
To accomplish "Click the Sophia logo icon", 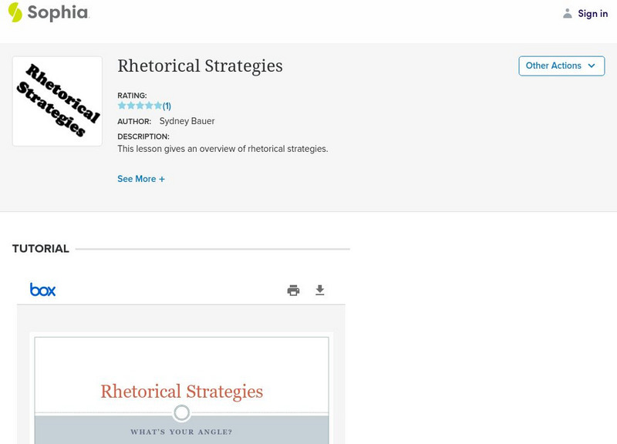I will tap(15, 12).
